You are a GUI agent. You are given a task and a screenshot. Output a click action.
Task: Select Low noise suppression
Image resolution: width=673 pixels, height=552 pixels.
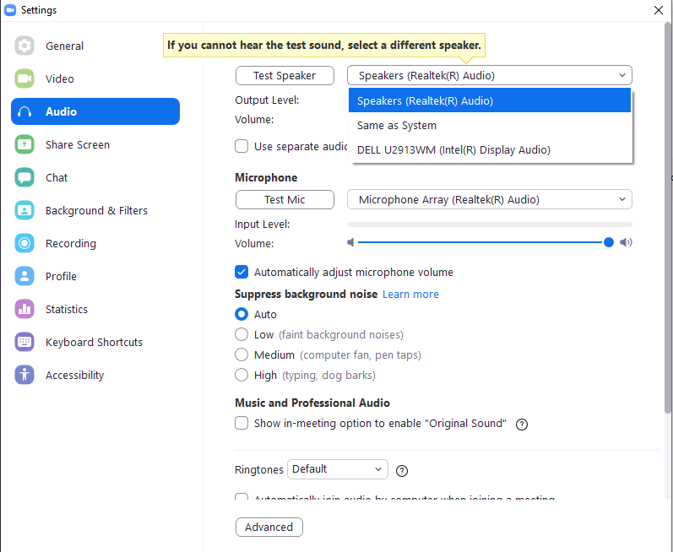click(242, 334)
